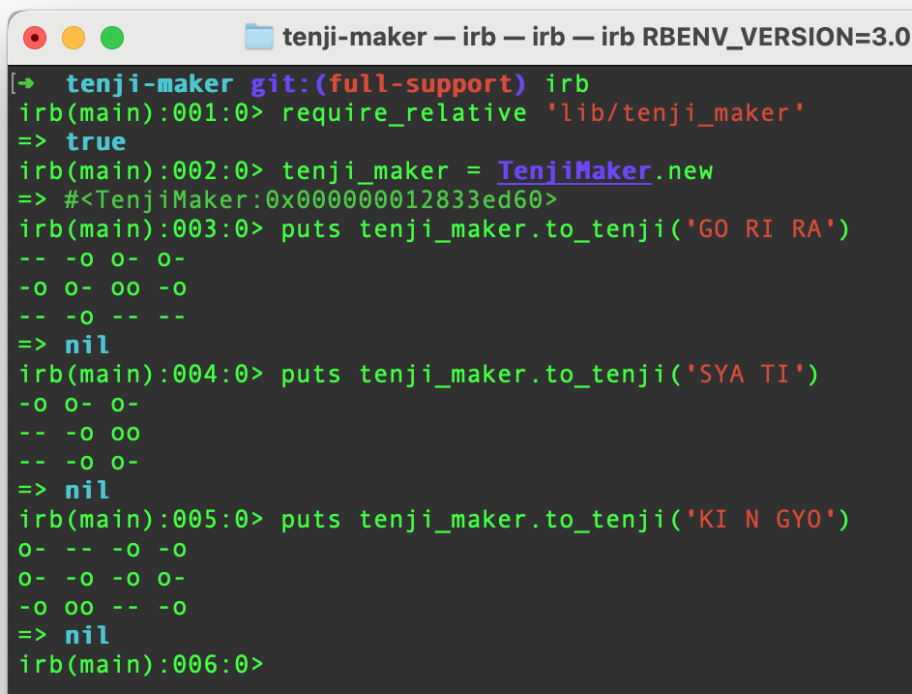Screen dimensions: 912x694
Task: Click the string 'SYA TI'
Action: pos(745,375)
